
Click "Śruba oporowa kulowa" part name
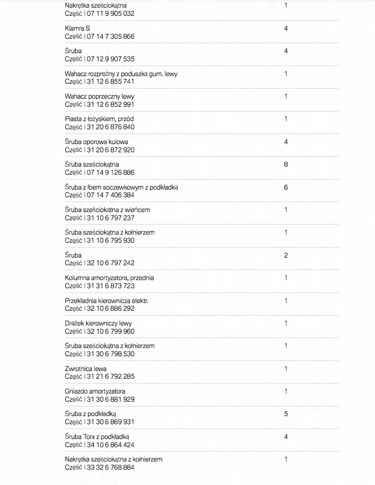click(96, 142)
